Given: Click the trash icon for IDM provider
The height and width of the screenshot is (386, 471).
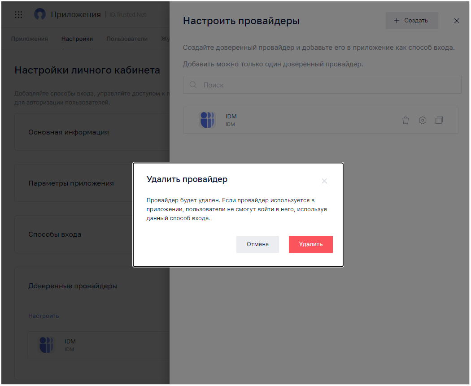Looking at the screenshot, I should [x=406, y=120].
